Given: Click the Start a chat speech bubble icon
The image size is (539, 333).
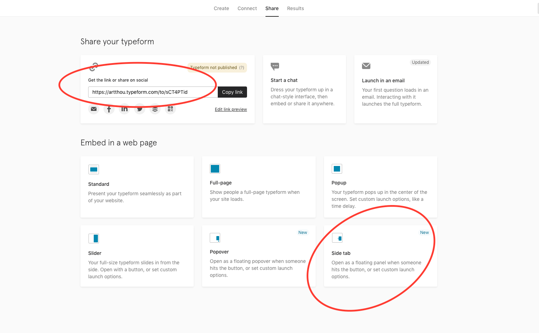Looking at the screenshot, I should coord(275,66).
